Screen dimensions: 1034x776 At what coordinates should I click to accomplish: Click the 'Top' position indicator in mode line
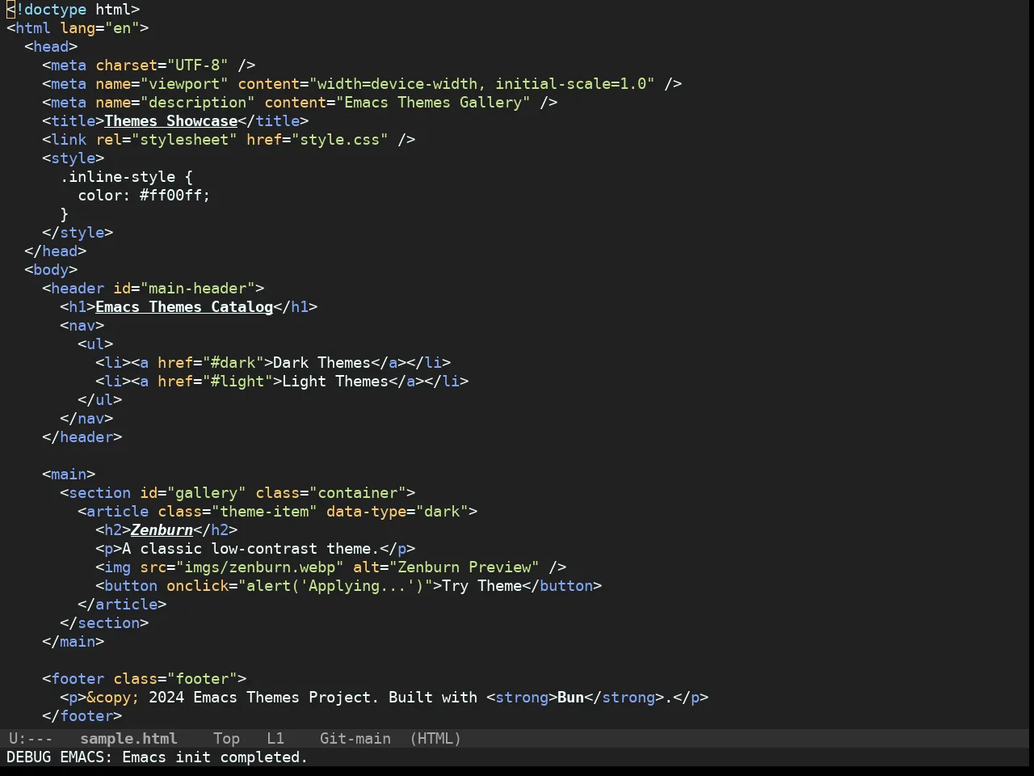pos(226,739)
